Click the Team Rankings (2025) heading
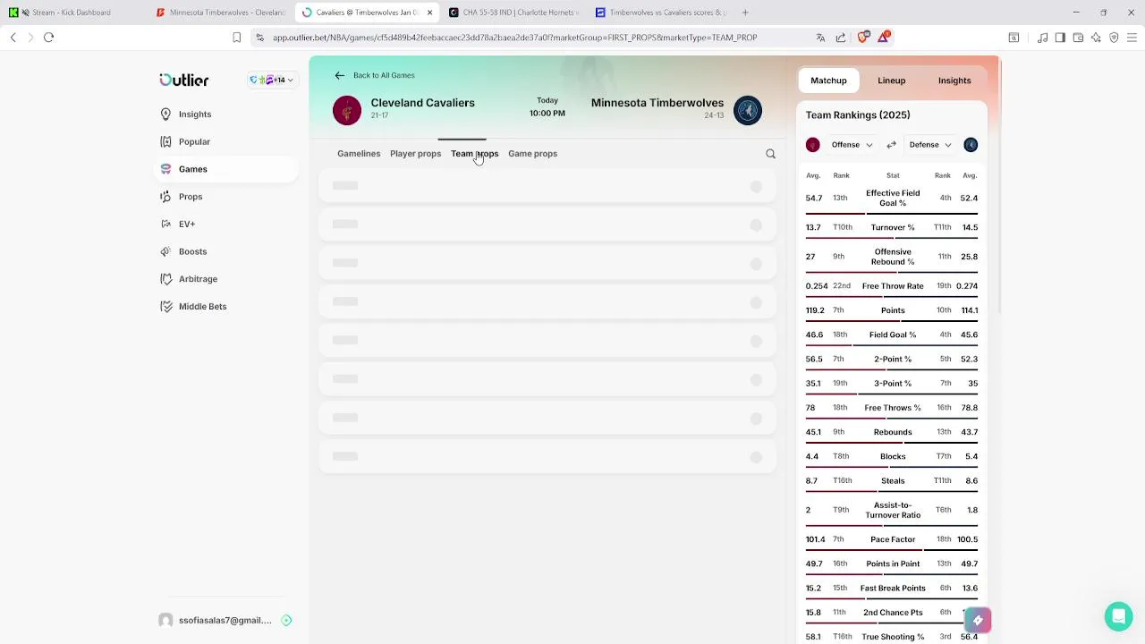The image size is (1145, 644). (x=858, y=114)
